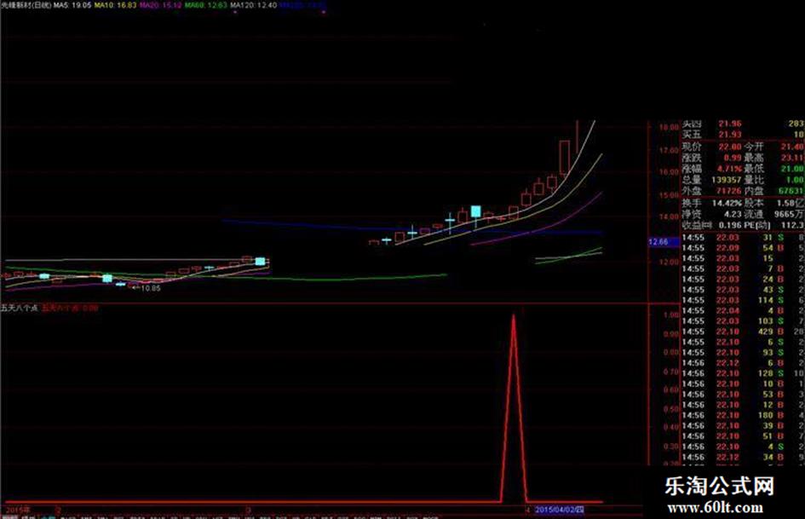Click the 净资 4.23 value

coord(733,214)
